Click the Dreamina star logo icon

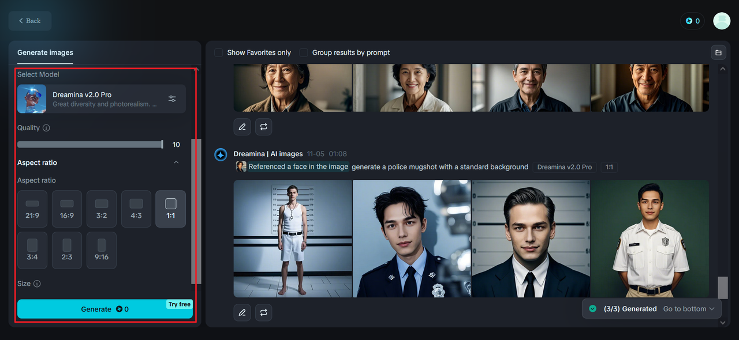pos(221,155)
